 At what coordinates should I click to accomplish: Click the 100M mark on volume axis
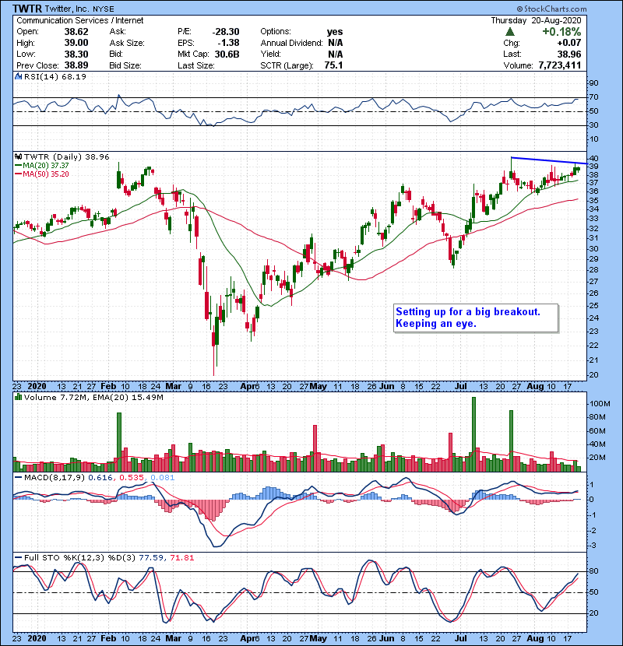tap(600, 404)
